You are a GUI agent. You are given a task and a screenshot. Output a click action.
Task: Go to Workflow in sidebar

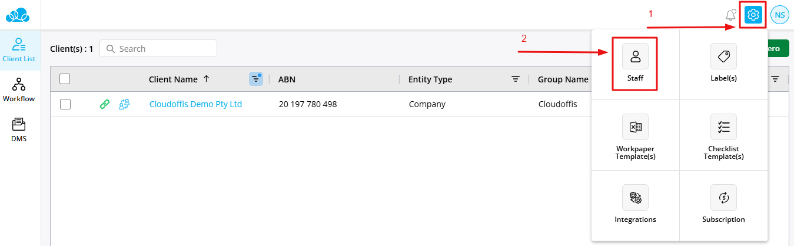point(19,89)
